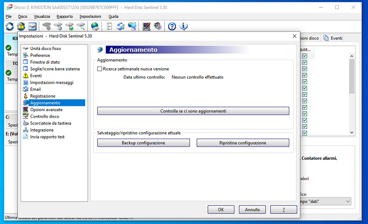Screen dimensions: 368x224
Task: Click scrollbar down arrow in main window list
Action: click(351, 132)
